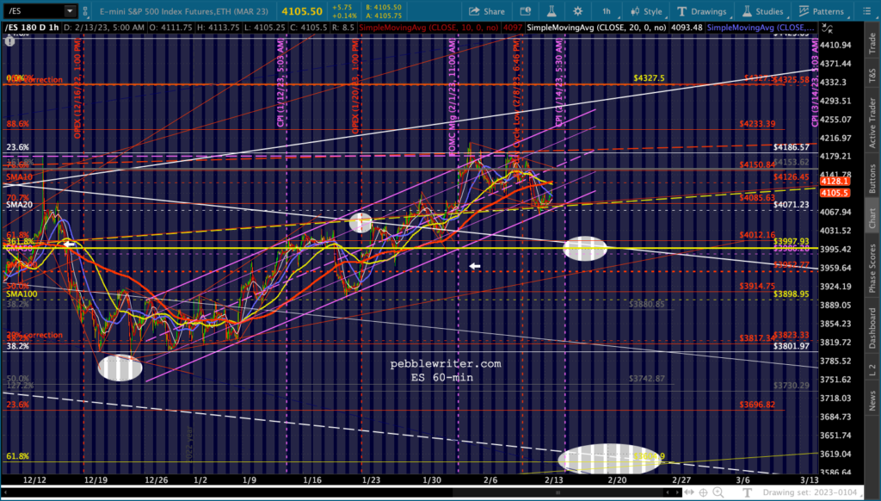Switch to the L 2 sidebar tab
The width and height of the screenshot is (881, 501).
tap(872, 369)
